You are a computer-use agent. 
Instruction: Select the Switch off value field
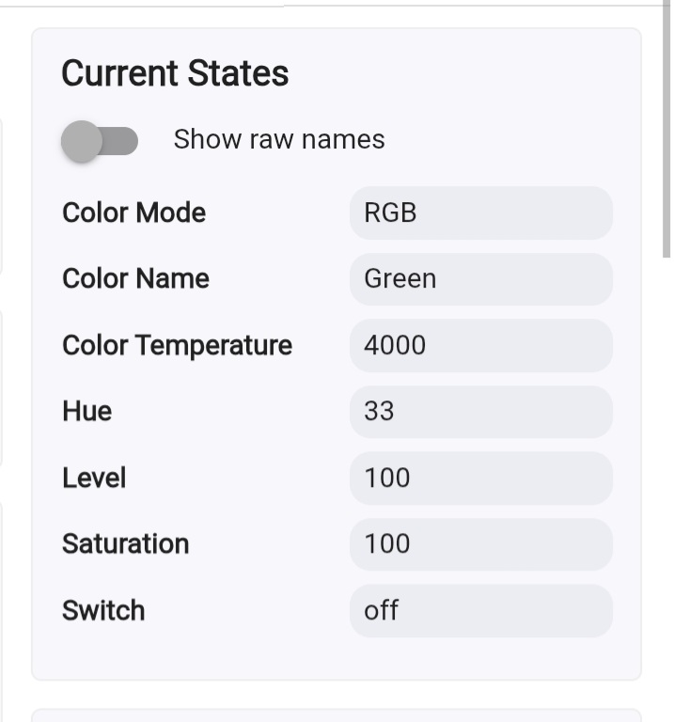pyautogui.click(x=480, y=610)
